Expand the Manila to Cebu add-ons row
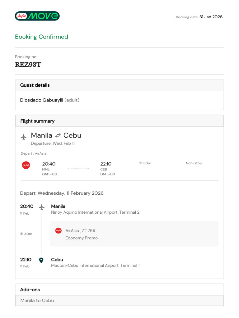The height and width of the screenshot is (318, 239). coord(37,300)
